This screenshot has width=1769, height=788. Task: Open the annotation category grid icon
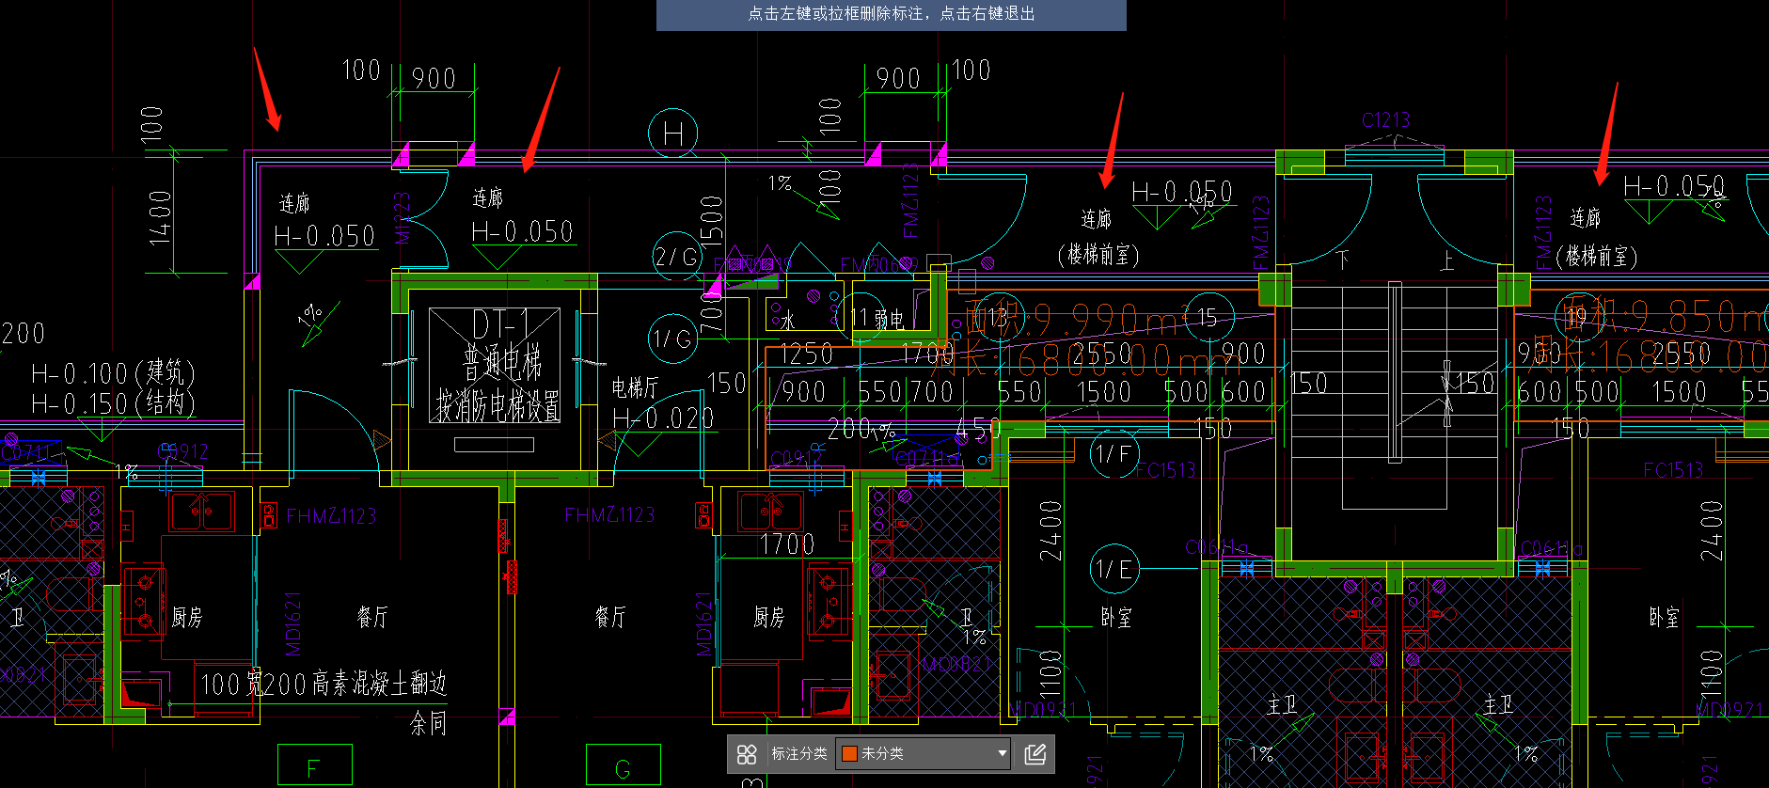pyautogui.click(x=747, y=754)
